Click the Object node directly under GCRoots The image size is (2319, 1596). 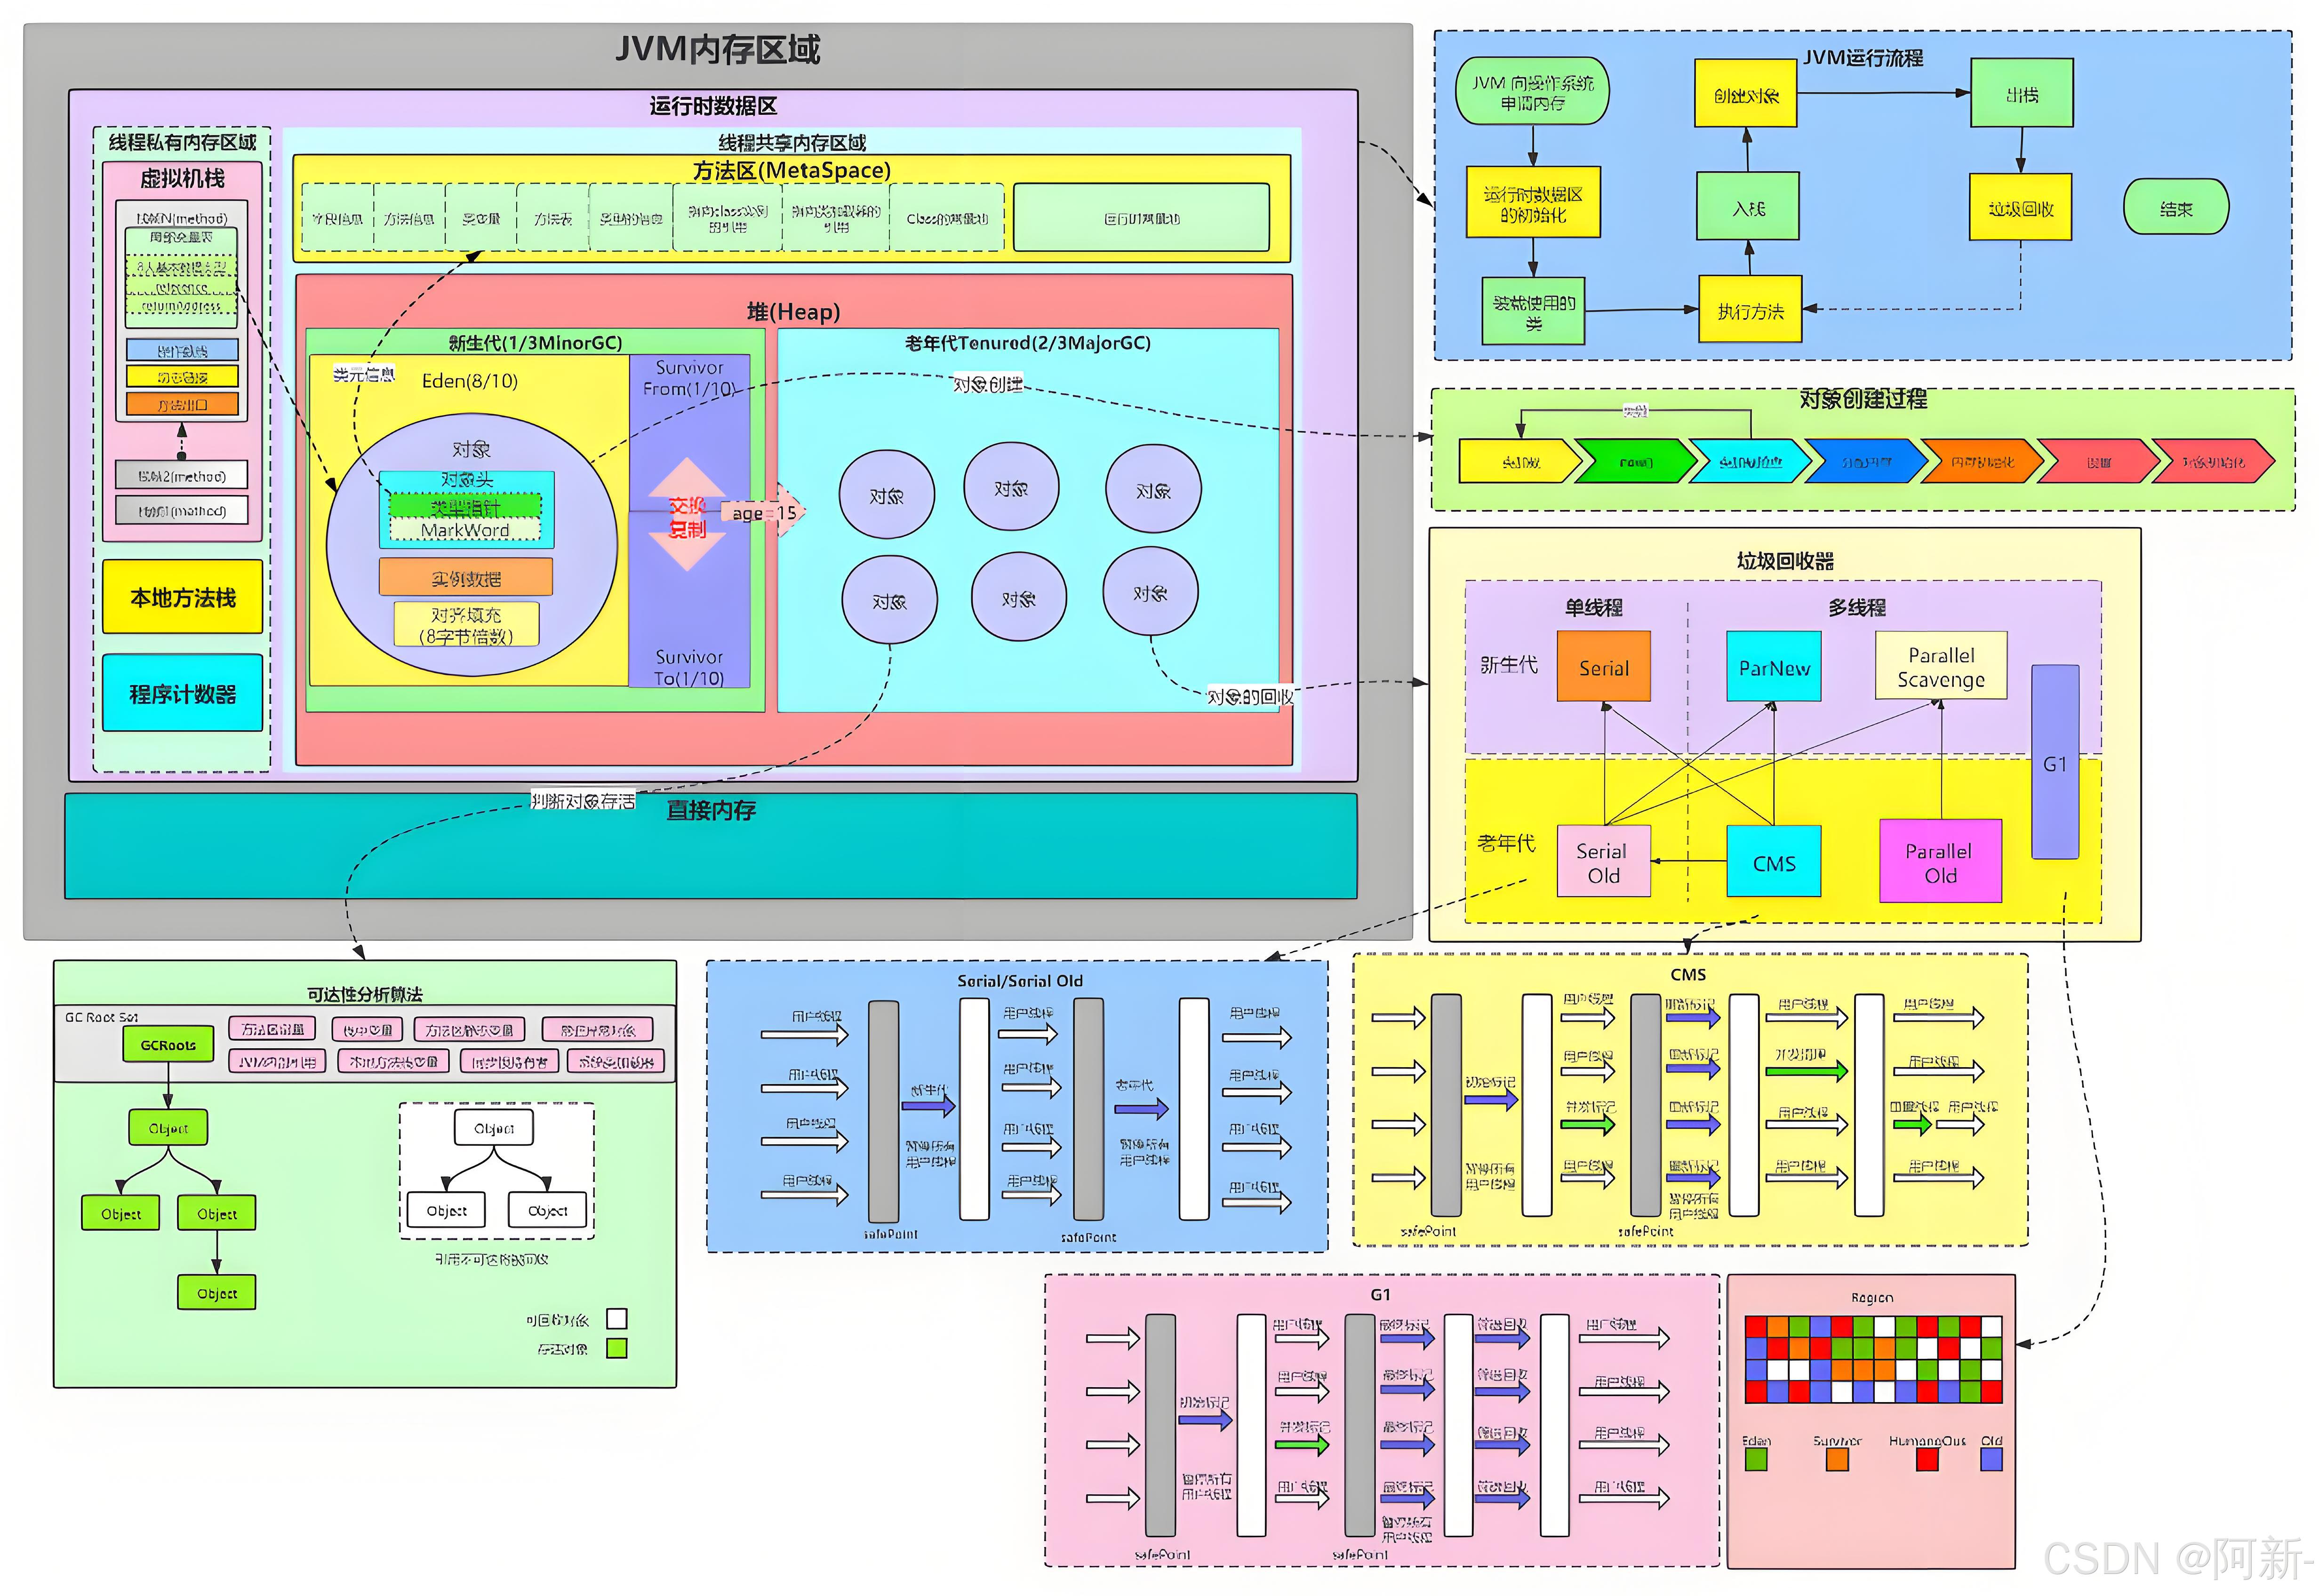168,1127
